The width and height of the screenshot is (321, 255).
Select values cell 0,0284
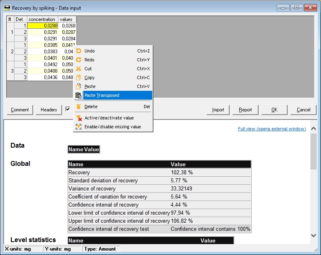point(67,39)
